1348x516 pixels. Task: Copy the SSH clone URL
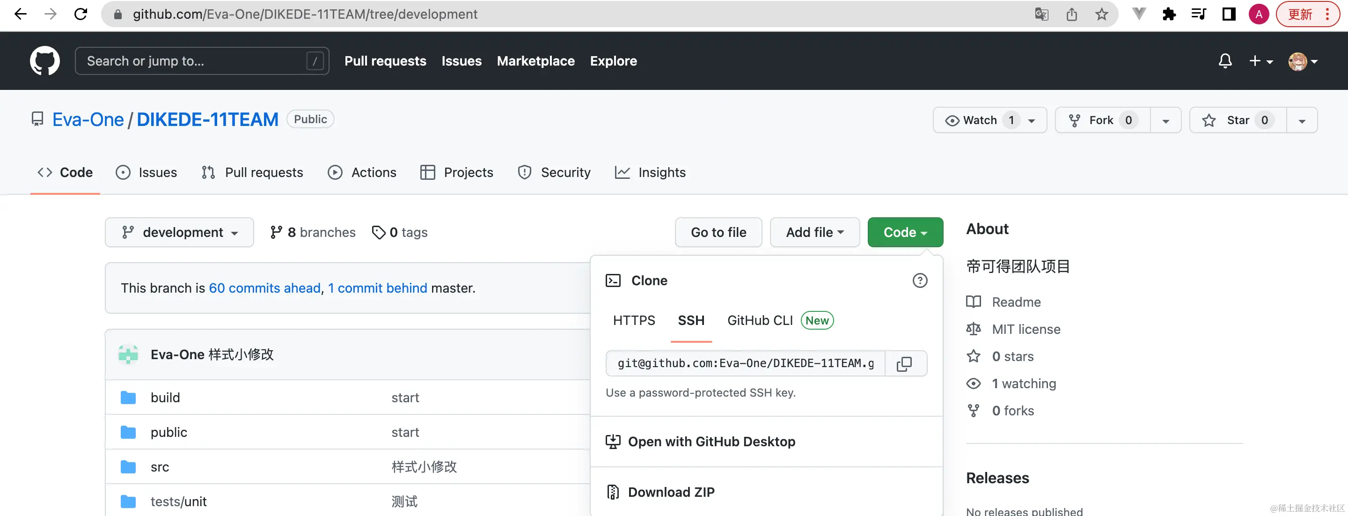(x=904, y=364)
